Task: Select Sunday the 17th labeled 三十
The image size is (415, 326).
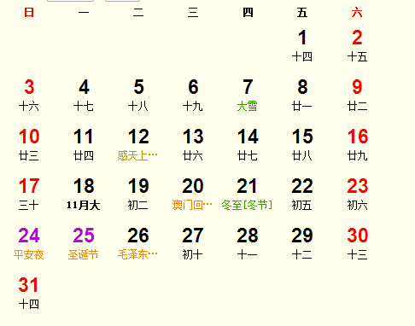Action: [x=29, y=194]
